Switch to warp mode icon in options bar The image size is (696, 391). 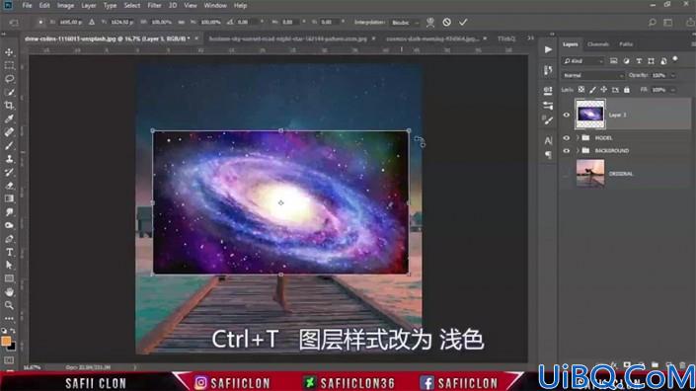point(430,22)
